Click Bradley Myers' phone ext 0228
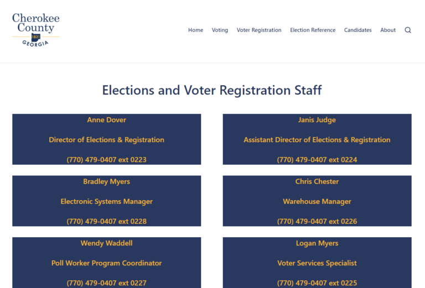The image size is (425, 288). (106, 222)
